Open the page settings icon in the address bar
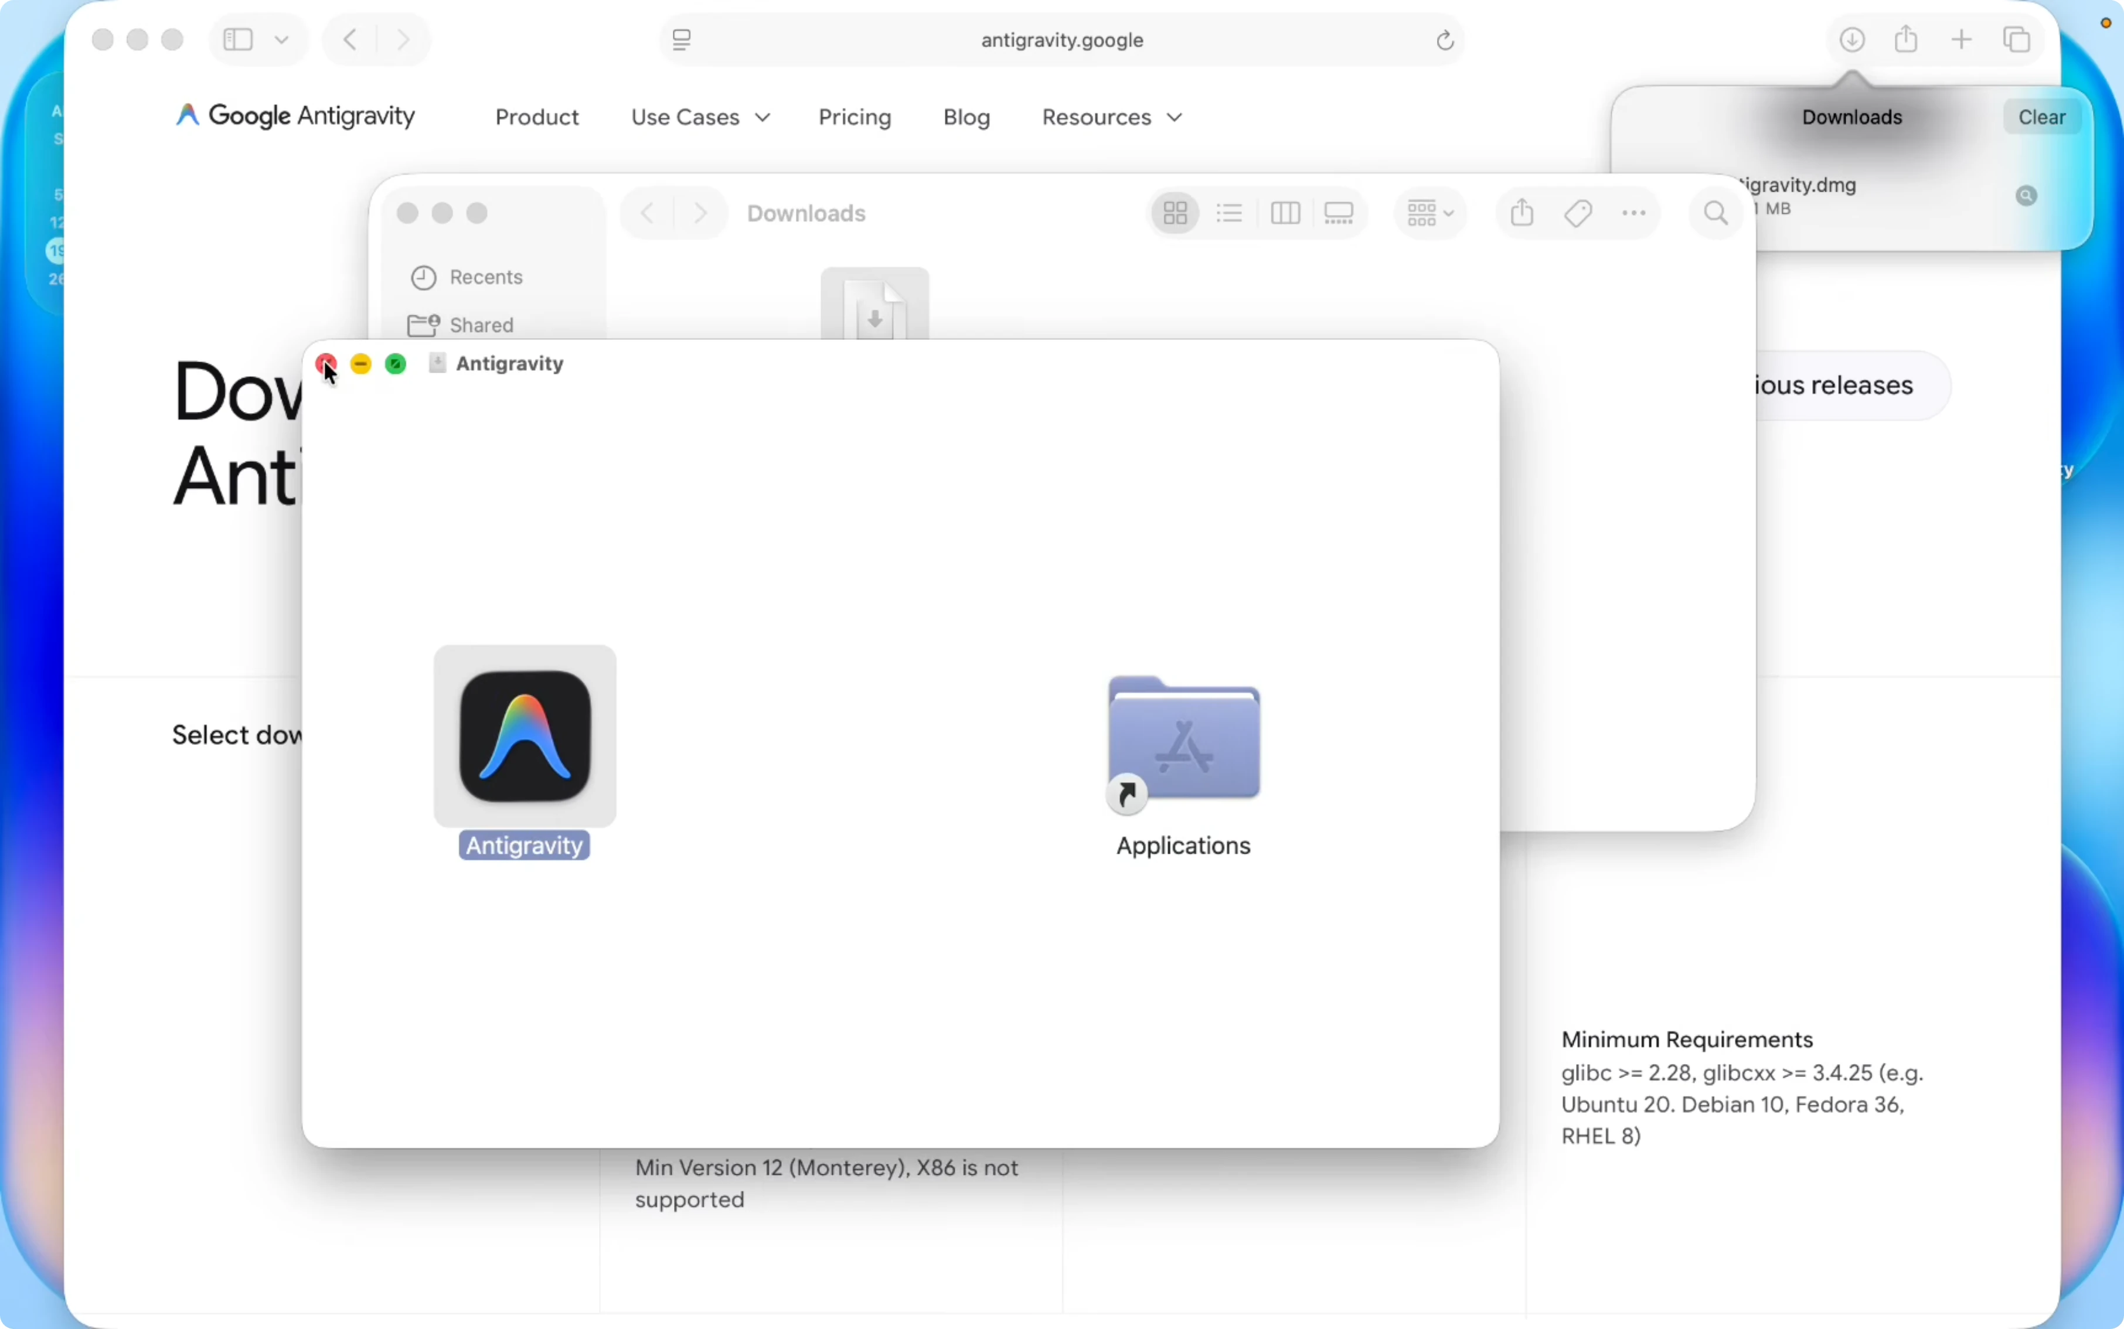2124x1329 pixels. coord(681,40)
